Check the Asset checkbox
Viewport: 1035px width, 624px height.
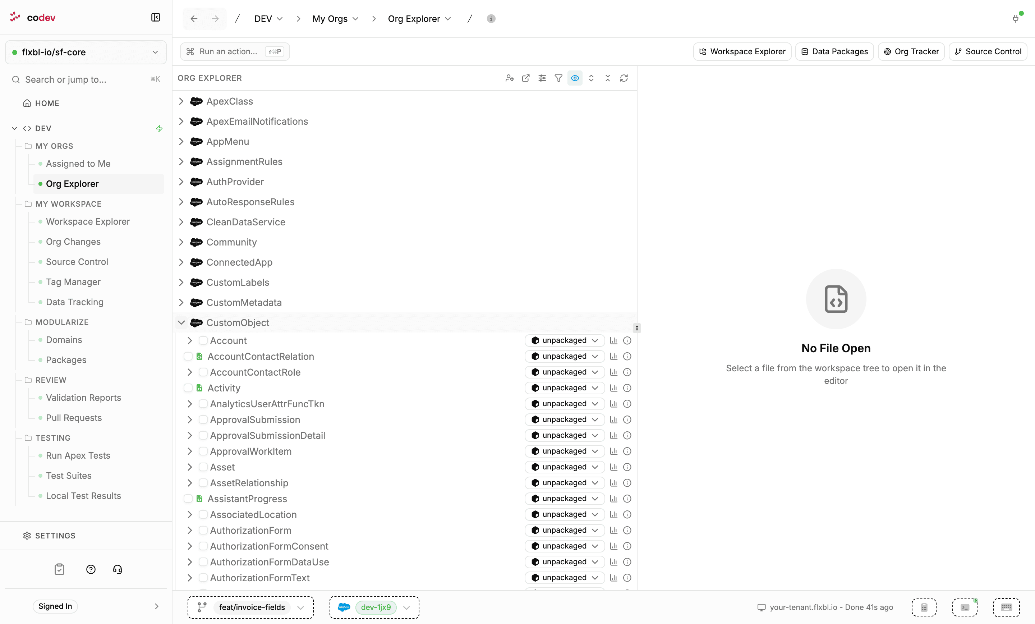[x=203, y=467]
